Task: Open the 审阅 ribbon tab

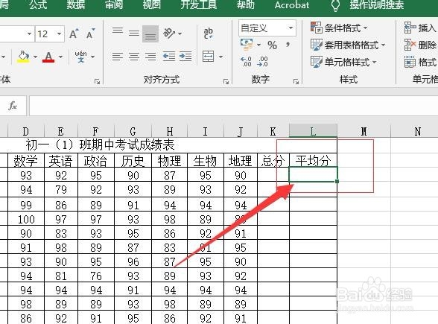Action: click(114, 4)
